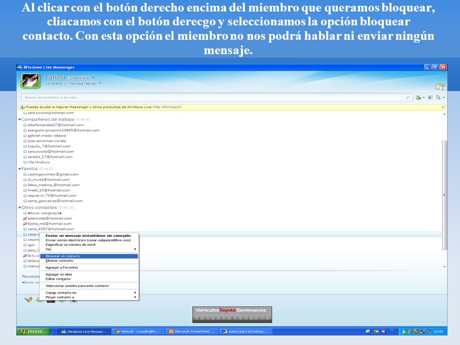The width and height of the screenshot is (460, 345).
Task: Switch to Hotmail Chrome taskbar button
Action: point(138,332)
